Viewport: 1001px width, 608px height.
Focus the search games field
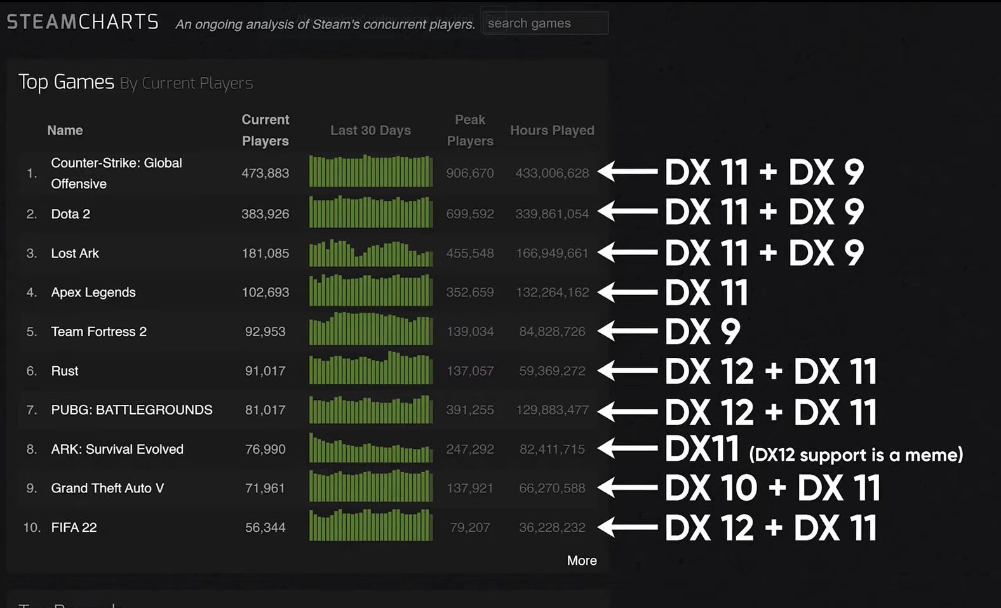coord(545,23)
